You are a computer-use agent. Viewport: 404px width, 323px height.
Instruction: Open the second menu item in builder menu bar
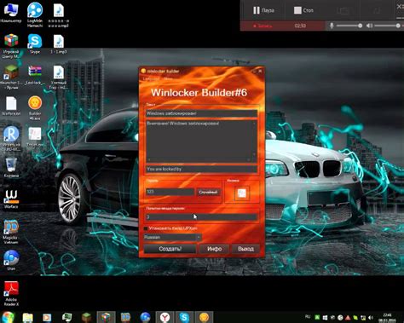168,78
